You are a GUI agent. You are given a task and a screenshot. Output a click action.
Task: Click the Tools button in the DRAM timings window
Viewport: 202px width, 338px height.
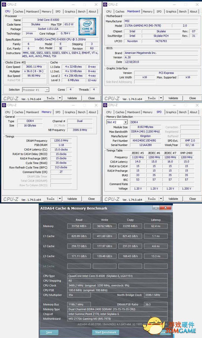tap(51, 199)
